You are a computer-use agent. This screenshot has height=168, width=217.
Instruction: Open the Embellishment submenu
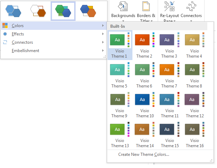(x=54, y=51)
